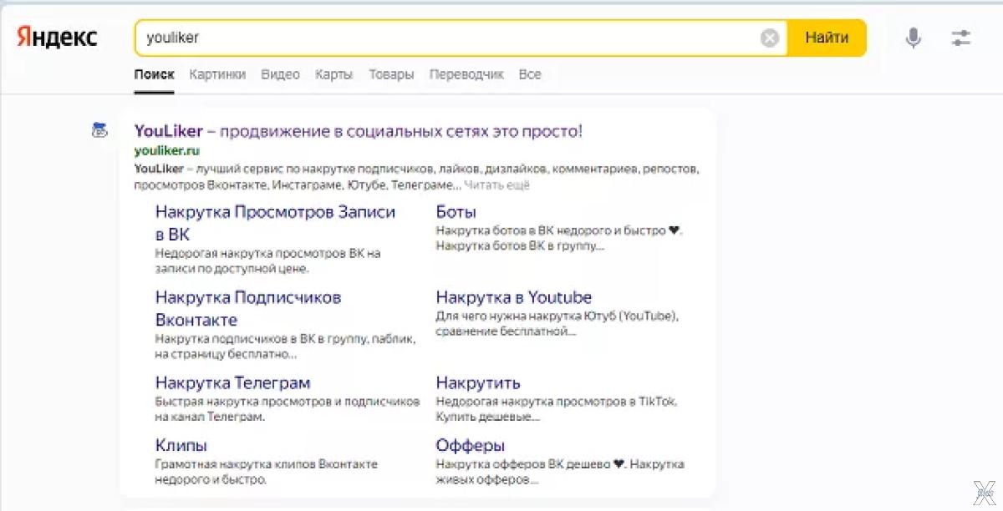Open the Накрутка Телеграм link
The width and height of the screenshot is (1003, 511).
(x=233, y=382)
